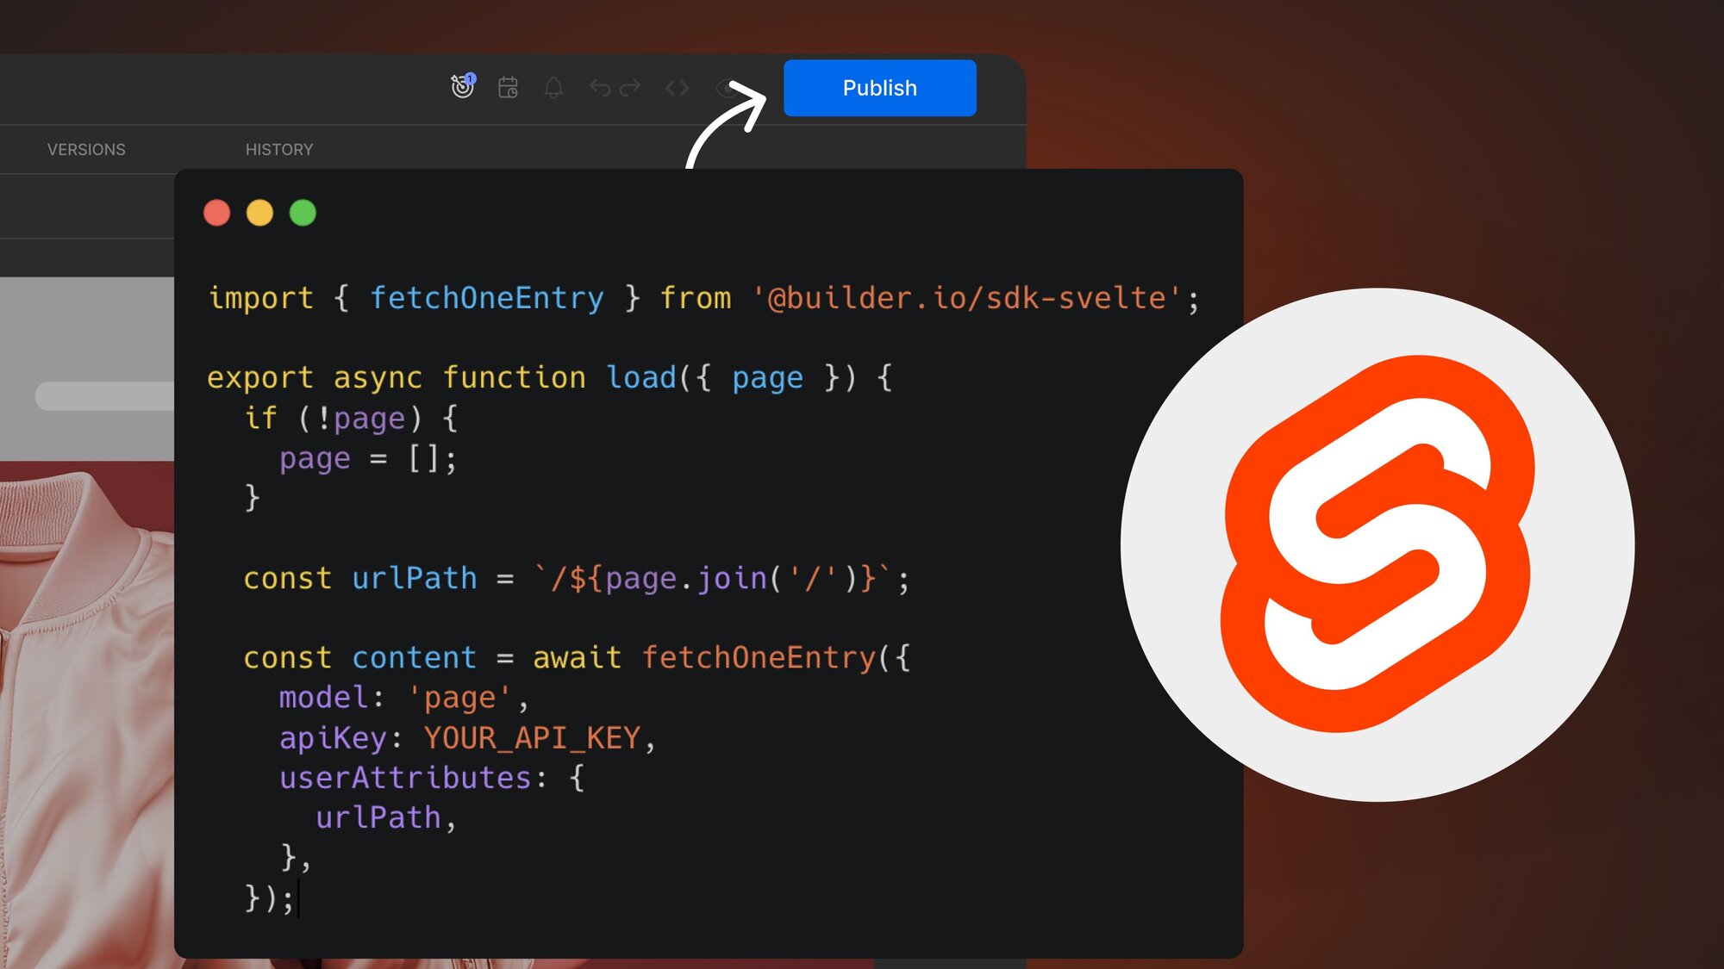Click the pink jacket image in editor preview
This screenshot has width=1724, height=969.
tap(86, 715)
